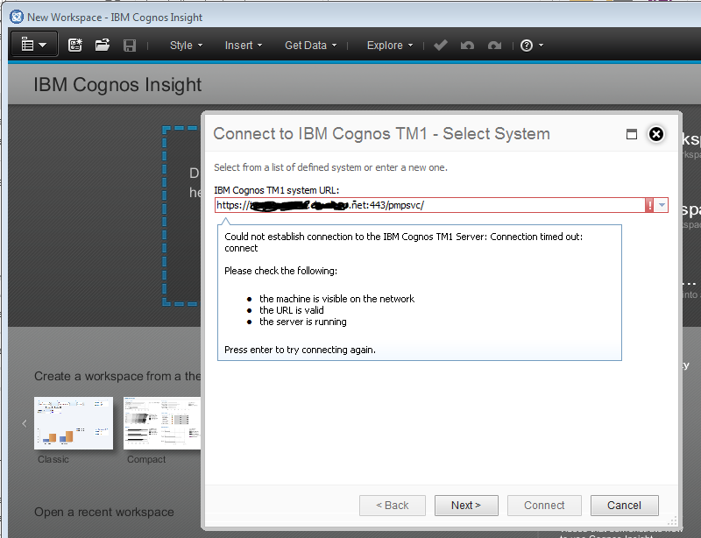Click the 'Open a recent workspace' heading
Viewport: 701px width, 538px height.
(x=104, y=512)
